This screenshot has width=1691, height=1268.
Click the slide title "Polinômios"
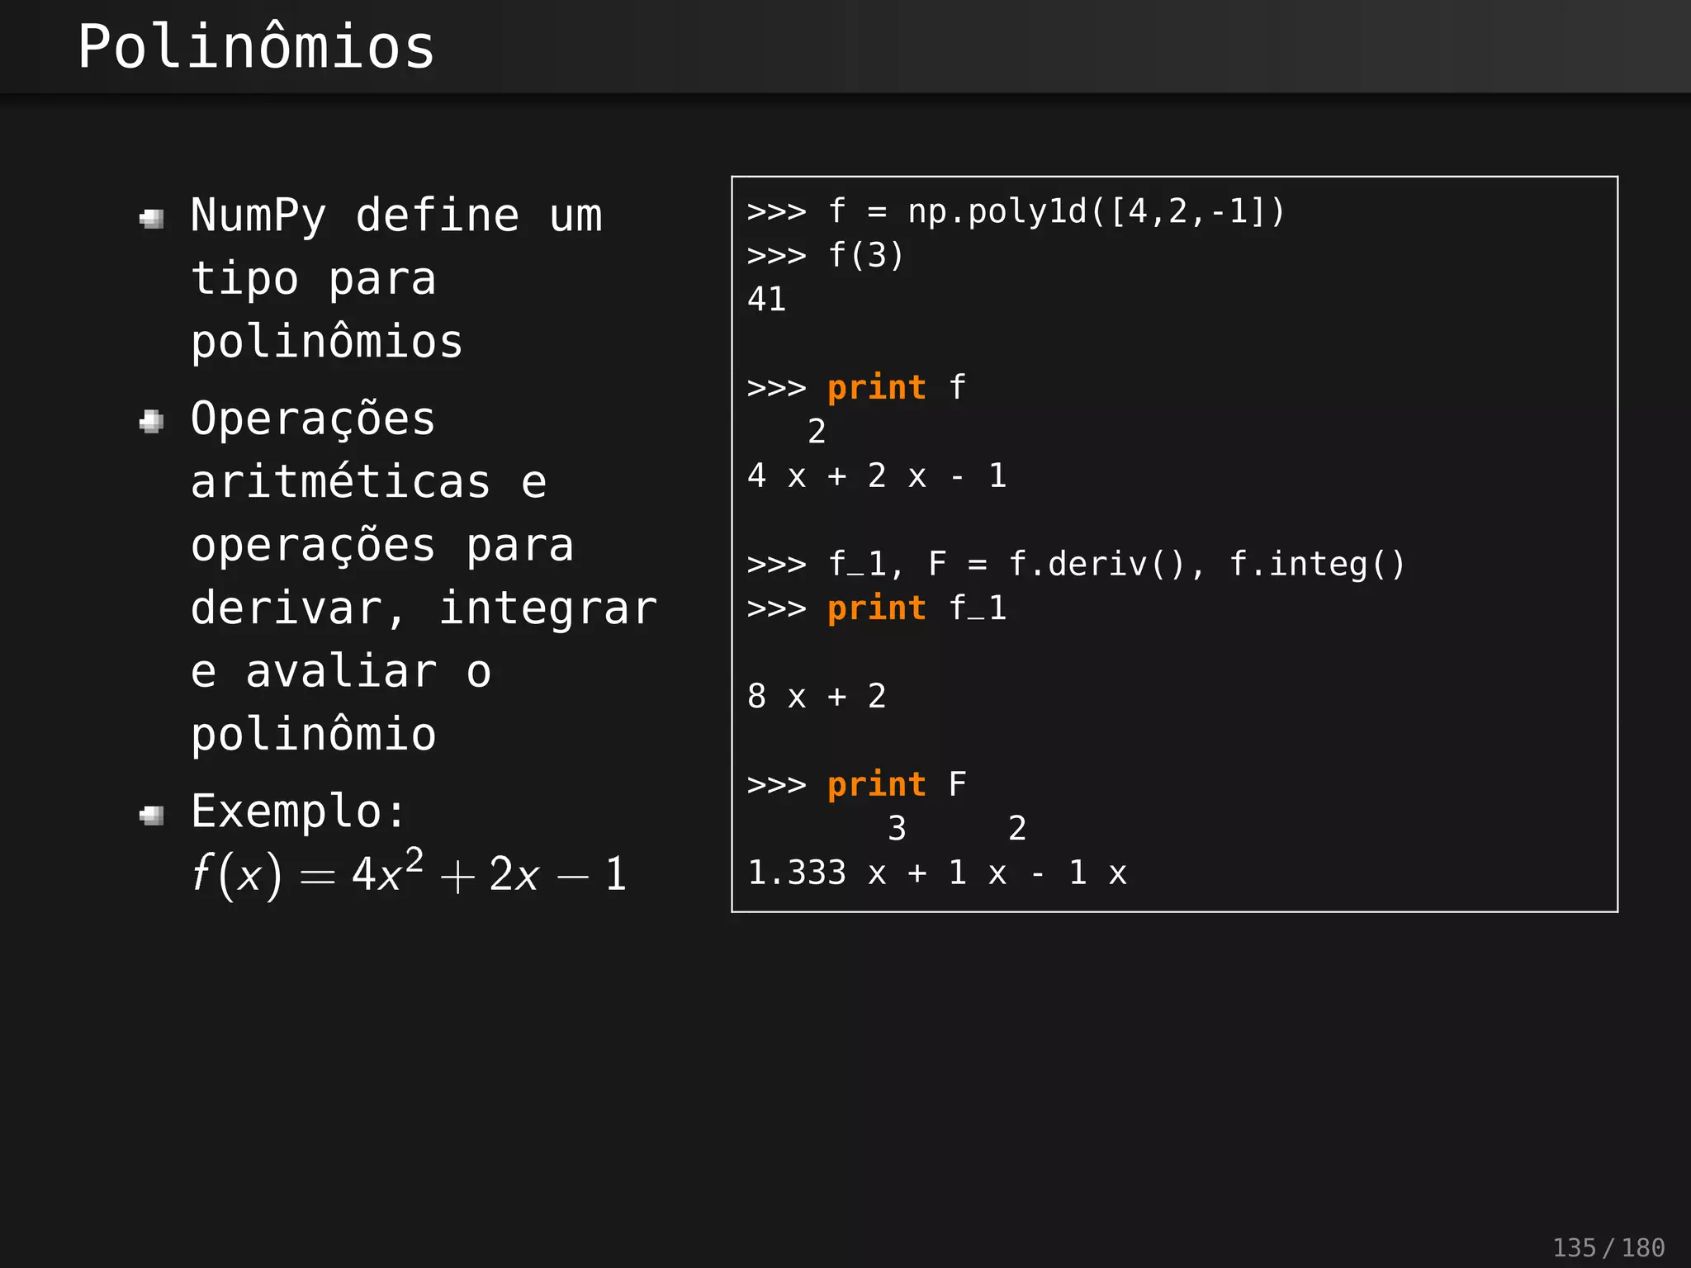click(256, 46)
